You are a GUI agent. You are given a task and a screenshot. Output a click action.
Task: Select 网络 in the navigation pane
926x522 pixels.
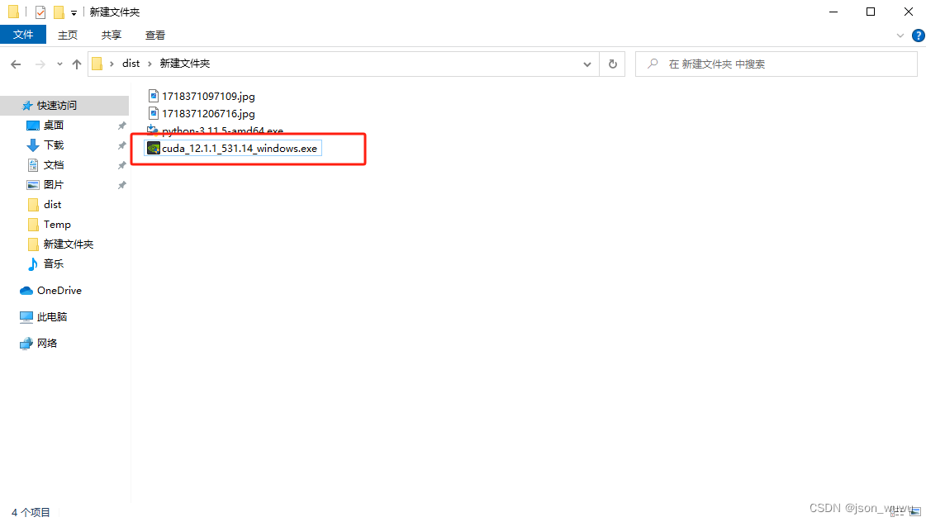[46, 343]
